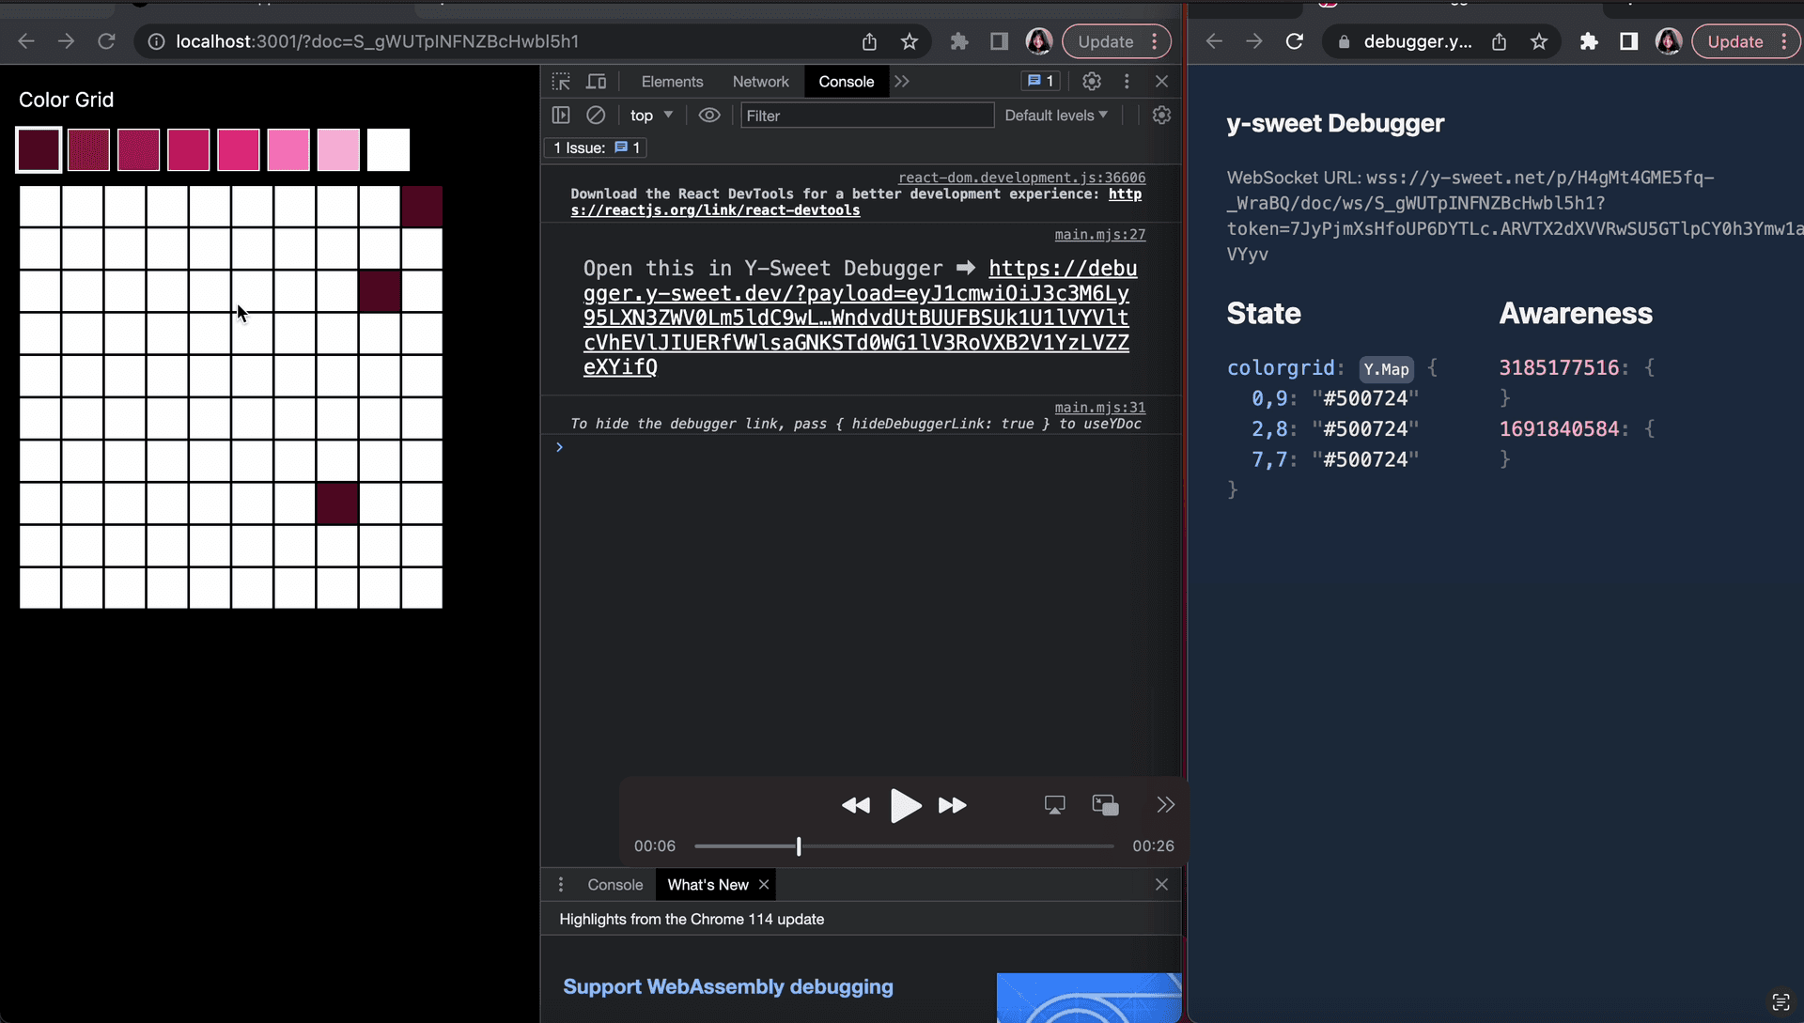
Task: Click the more tools chevron icon
Action: pos(903,82)
